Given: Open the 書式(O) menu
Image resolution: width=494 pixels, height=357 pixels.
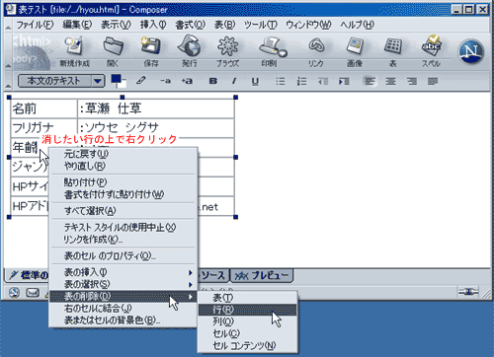Looking at the screenshot, I should click(191, 25).
